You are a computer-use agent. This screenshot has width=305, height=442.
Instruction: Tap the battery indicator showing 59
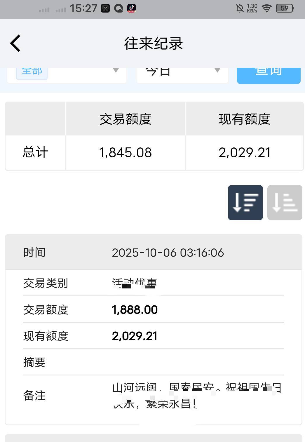285,8
